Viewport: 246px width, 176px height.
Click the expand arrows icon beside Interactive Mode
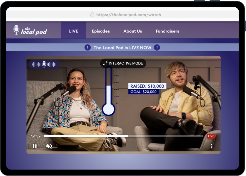105,63
